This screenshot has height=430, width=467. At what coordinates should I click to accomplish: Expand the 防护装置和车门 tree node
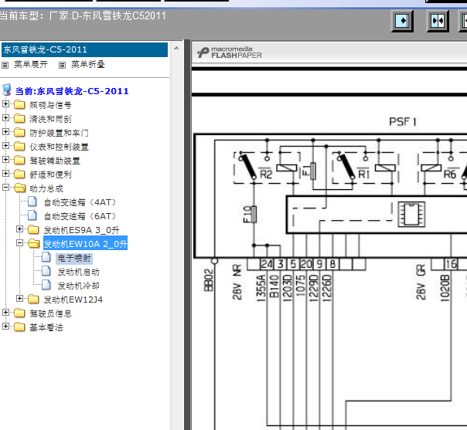pyautogui.click(x=5, y=131)
